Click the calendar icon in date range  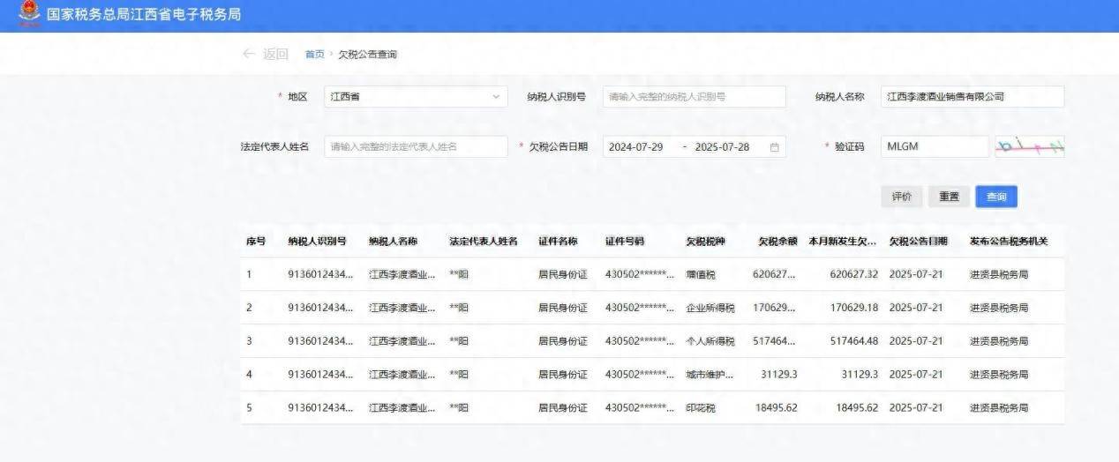tap(774, 147)
